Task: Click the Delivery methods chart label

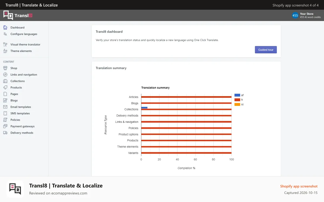Action: 127,116
